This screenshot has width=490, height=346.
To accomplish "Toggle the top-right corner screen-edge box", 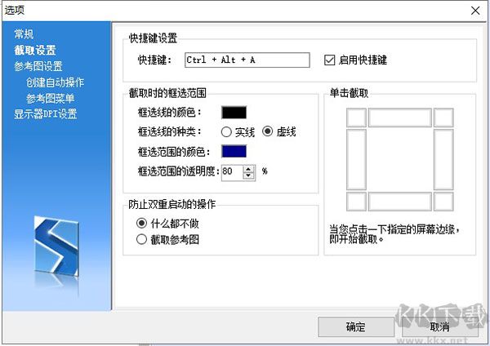I will click(443, 118).
